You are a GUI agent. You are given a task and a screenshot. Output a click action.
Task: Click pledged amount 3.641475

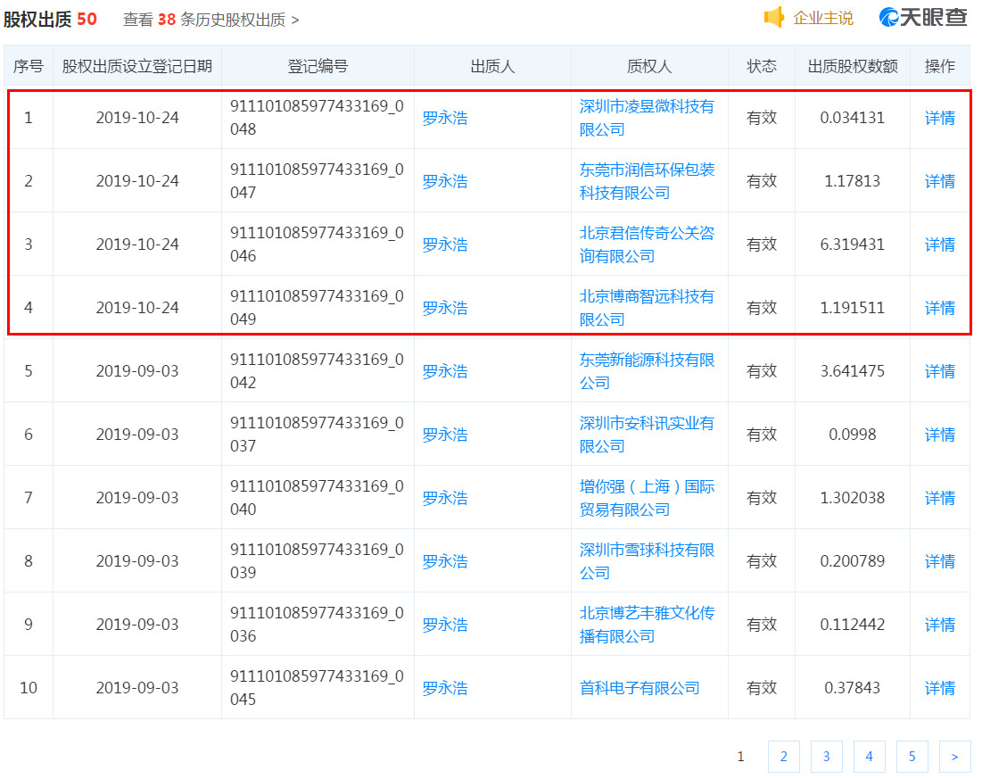[x=853, y=371]
